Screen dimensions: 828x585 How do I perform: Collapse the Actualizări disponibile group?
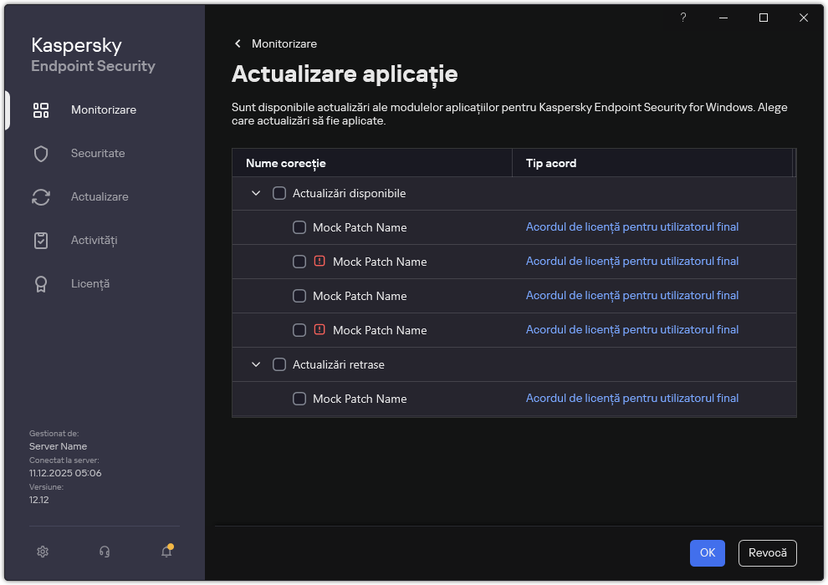coord(256,192)
